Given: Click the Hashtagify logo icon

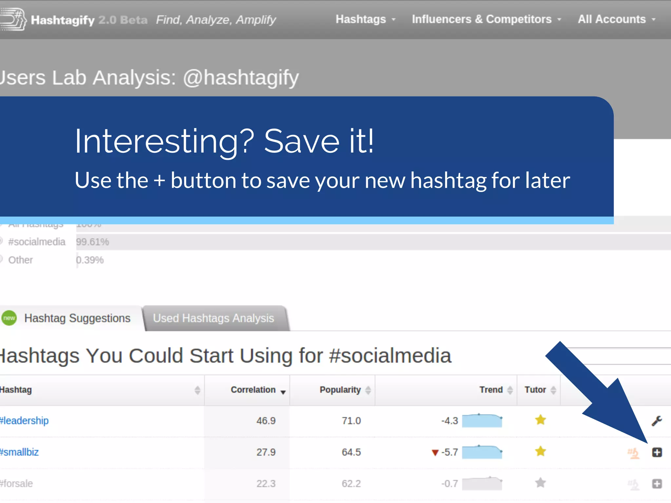Looking at the screenshot, I should point(13,19).
